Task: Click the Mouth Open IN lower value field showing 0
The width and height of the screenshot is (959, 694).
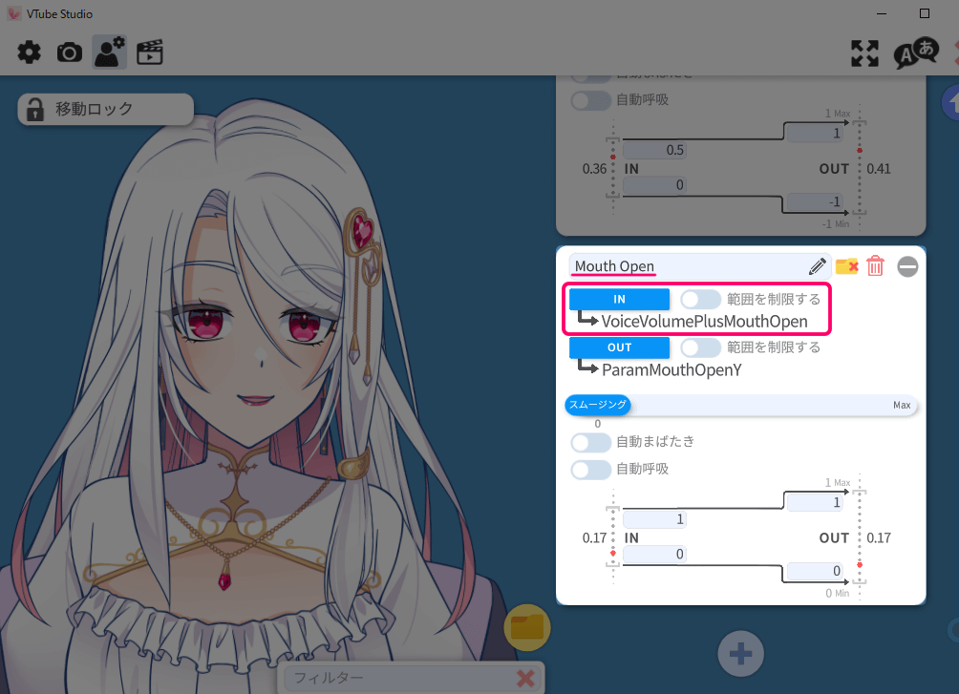Action: click(654, 555)
